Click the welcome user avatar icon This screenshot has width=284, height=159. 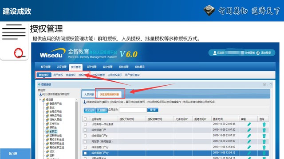[215, 53]
